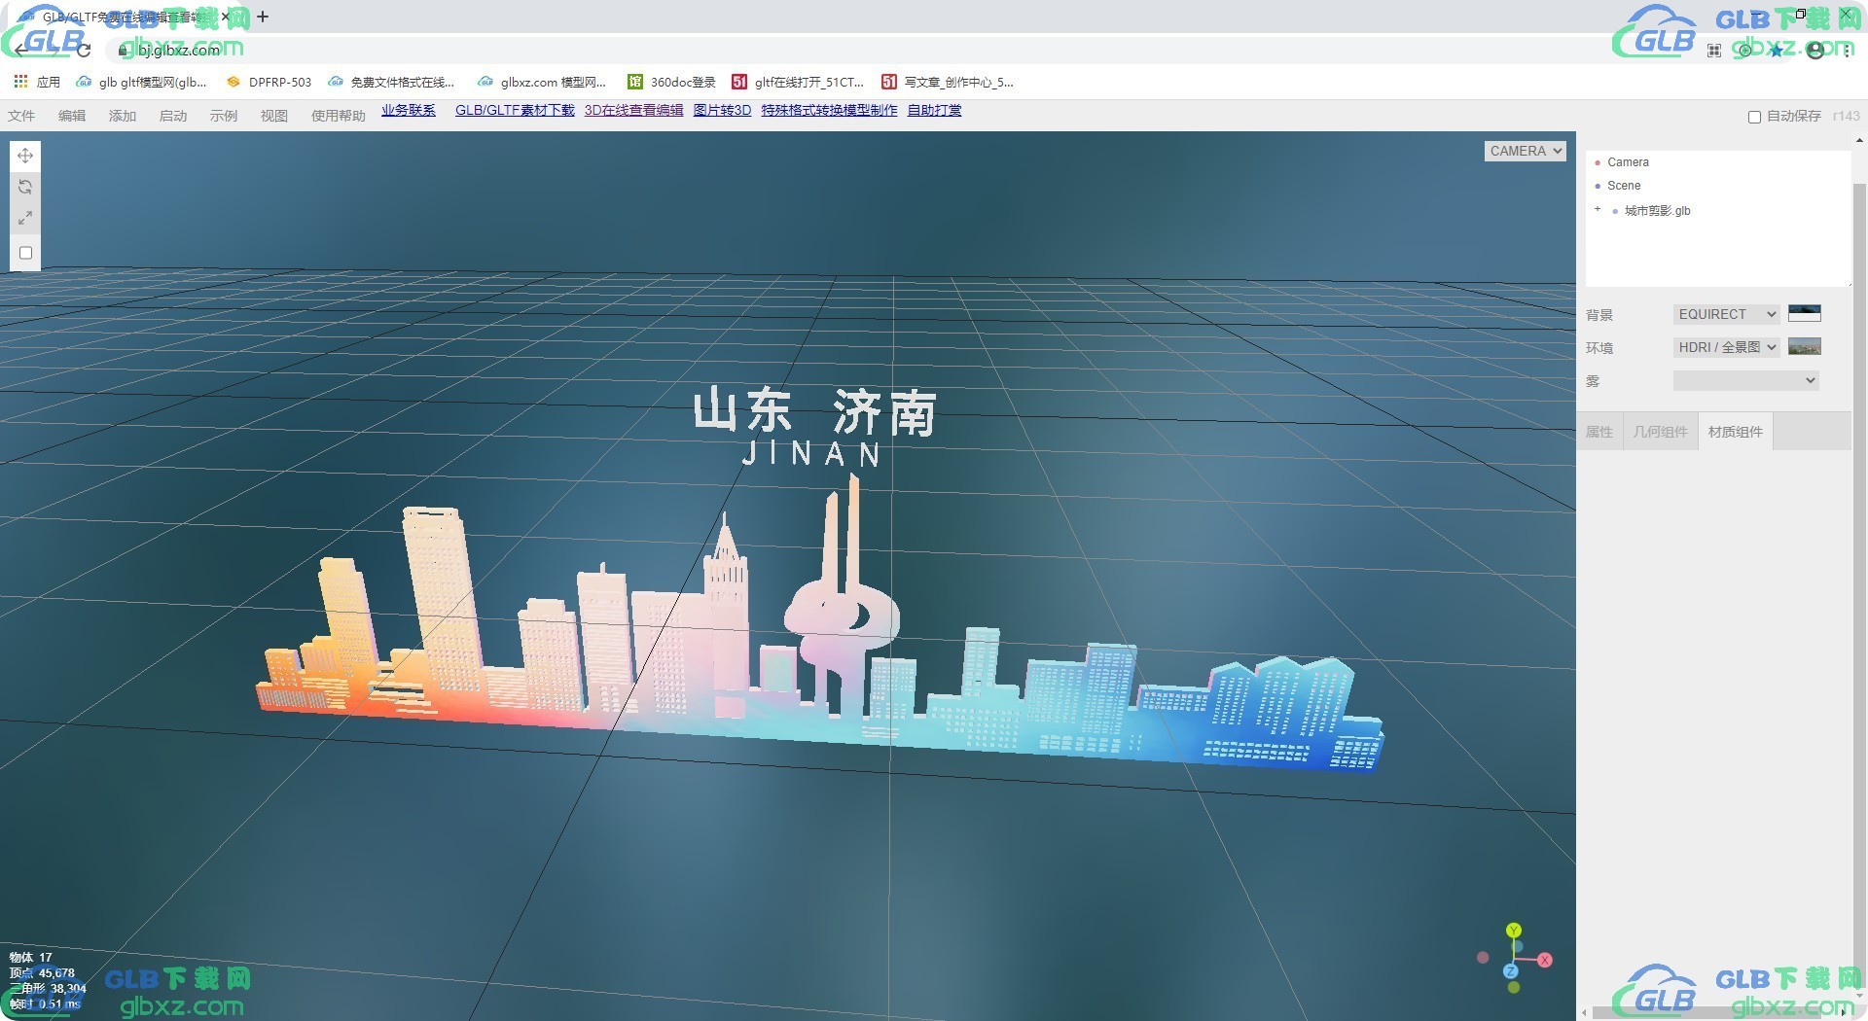1868x1021 pixels.
Task: Switch to the 几何组件 geometry tab
Action: click(x=1660, y=432)
